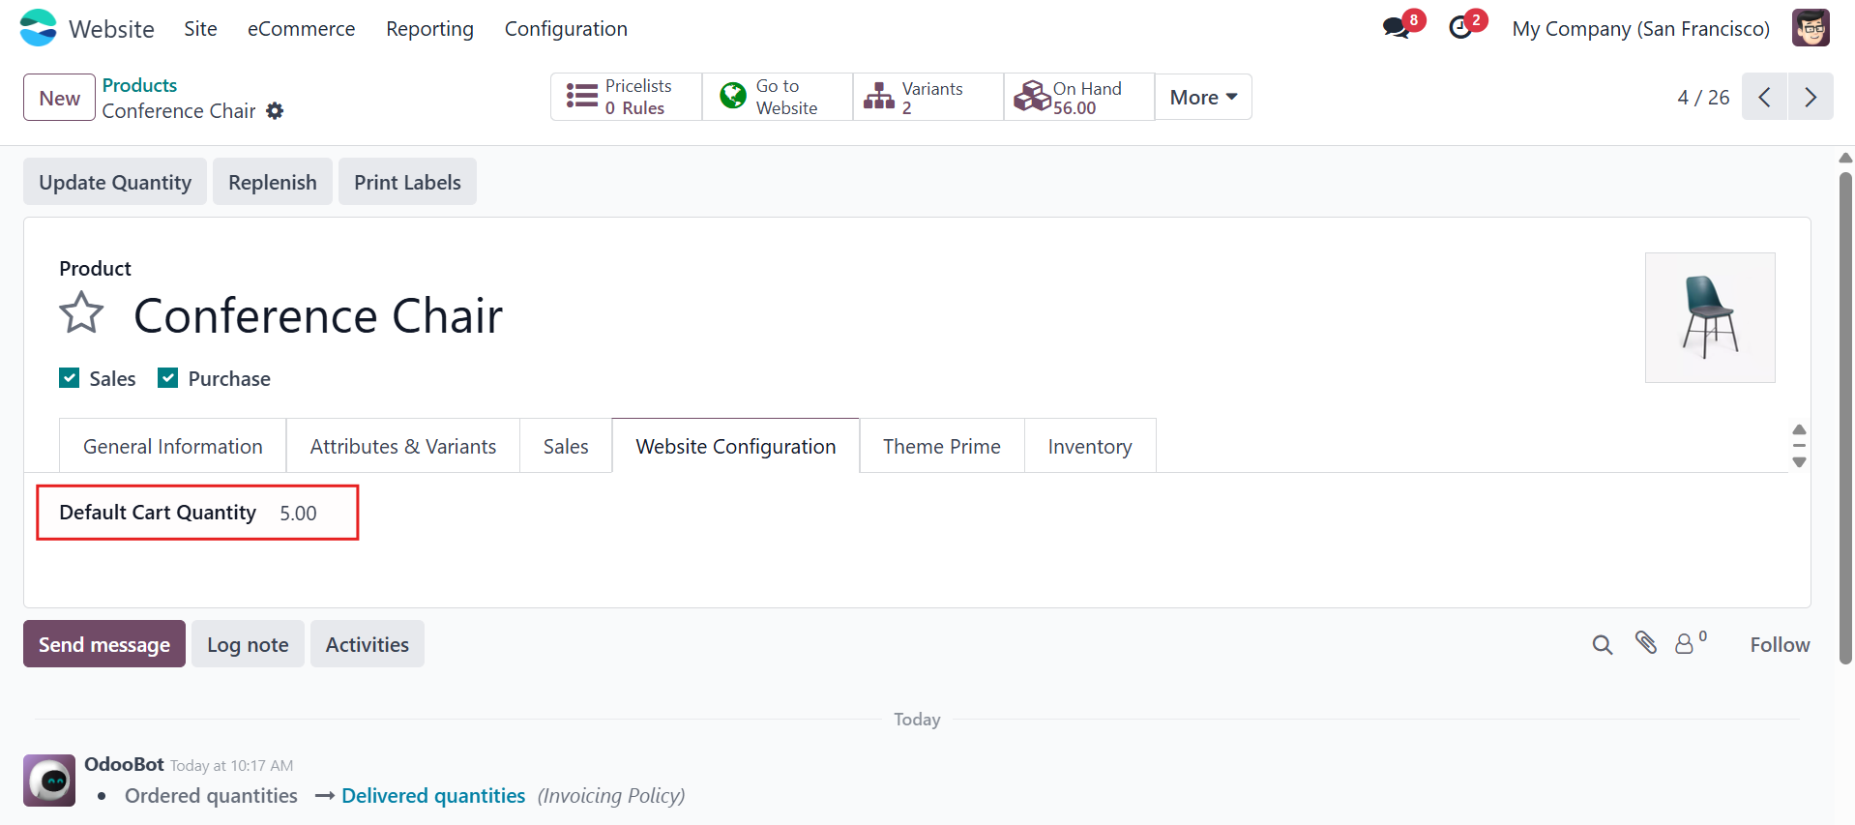This screenshot has width=1855, height=825.
Task: Click the On Hand boxes icon
Action: [1032, 97]
